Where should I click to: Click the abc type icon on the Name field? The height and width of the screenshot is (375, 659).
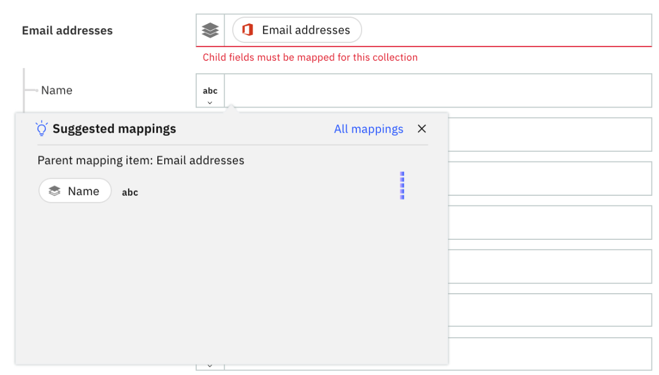(209, 90)
